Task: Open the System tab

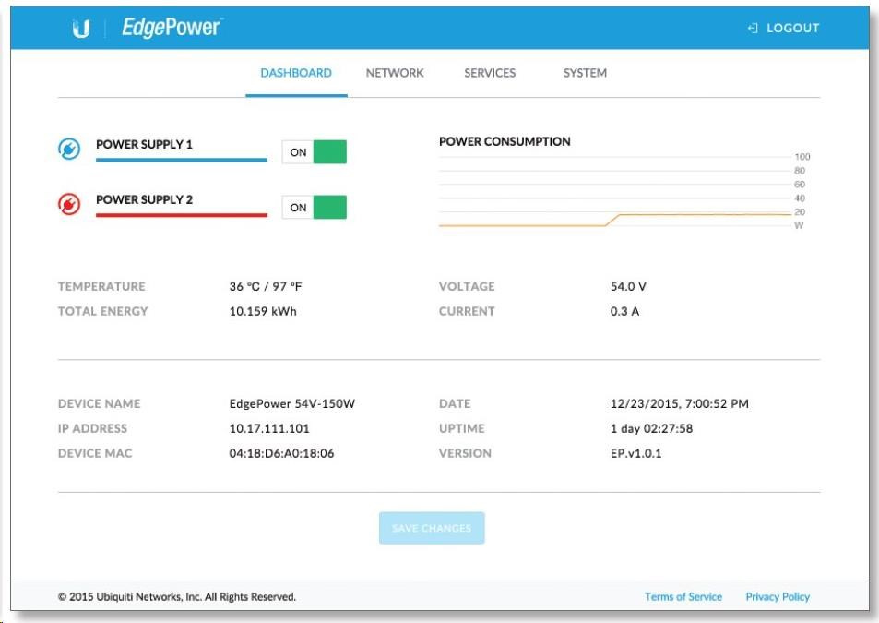Action: coord(585,73)
